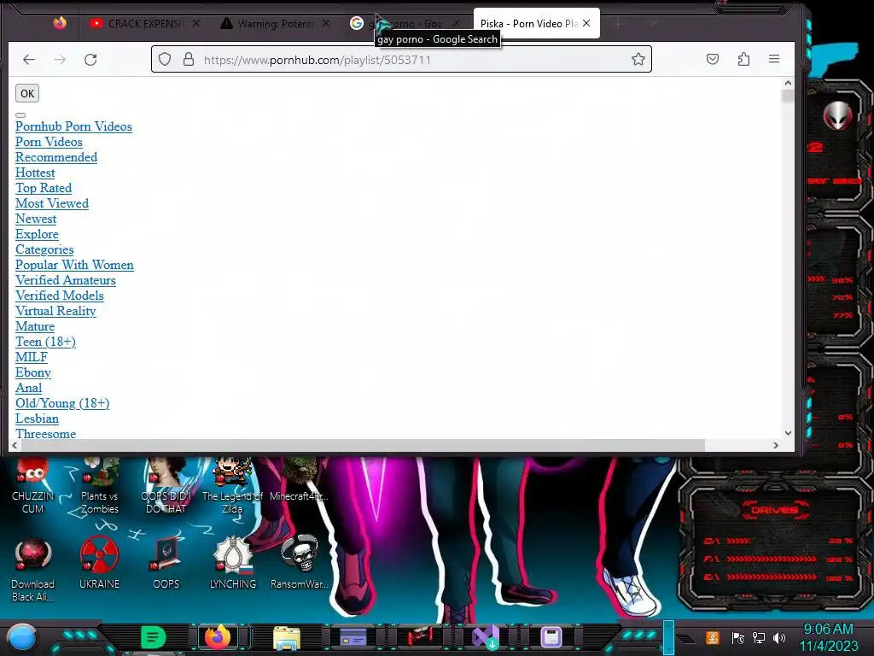This screenshot has width=874, height=656.
Task: Close the Warning: Potential tab
Action: click(326, 23)
